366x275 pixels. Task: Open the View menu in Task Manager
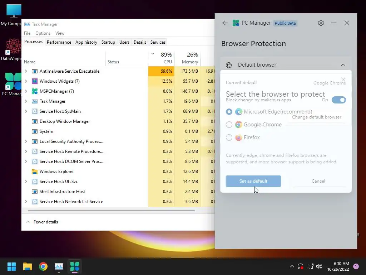[x=60, y=33]
